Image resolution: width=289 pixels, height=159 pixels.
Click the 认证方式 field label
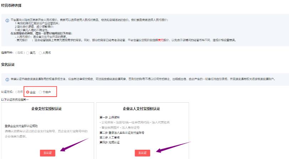pyautogui.click(x=7, y=92)
